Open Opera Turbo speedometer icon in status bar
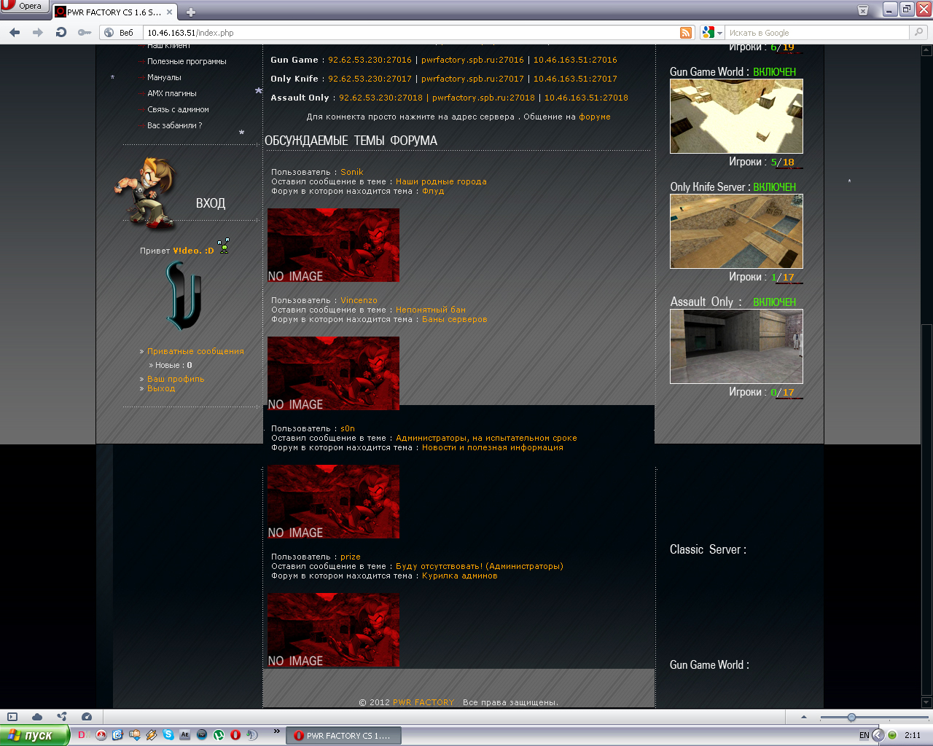The width and height of the screenshot is (933, 746). pyautogui.click(x=87, y=717)
